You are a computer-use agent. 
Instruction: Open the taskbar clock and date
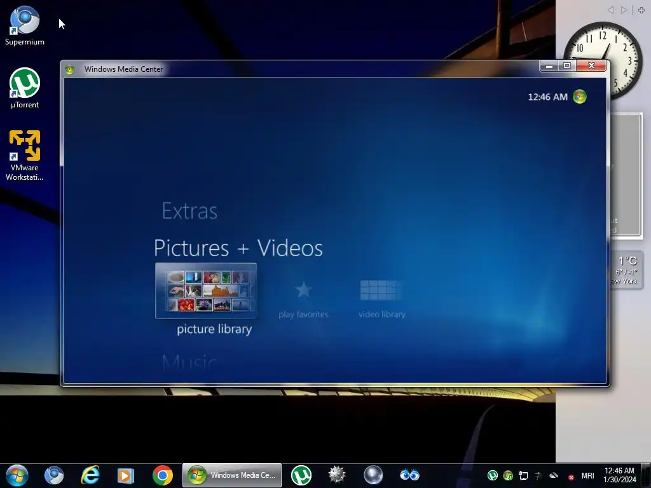[619, 475]
